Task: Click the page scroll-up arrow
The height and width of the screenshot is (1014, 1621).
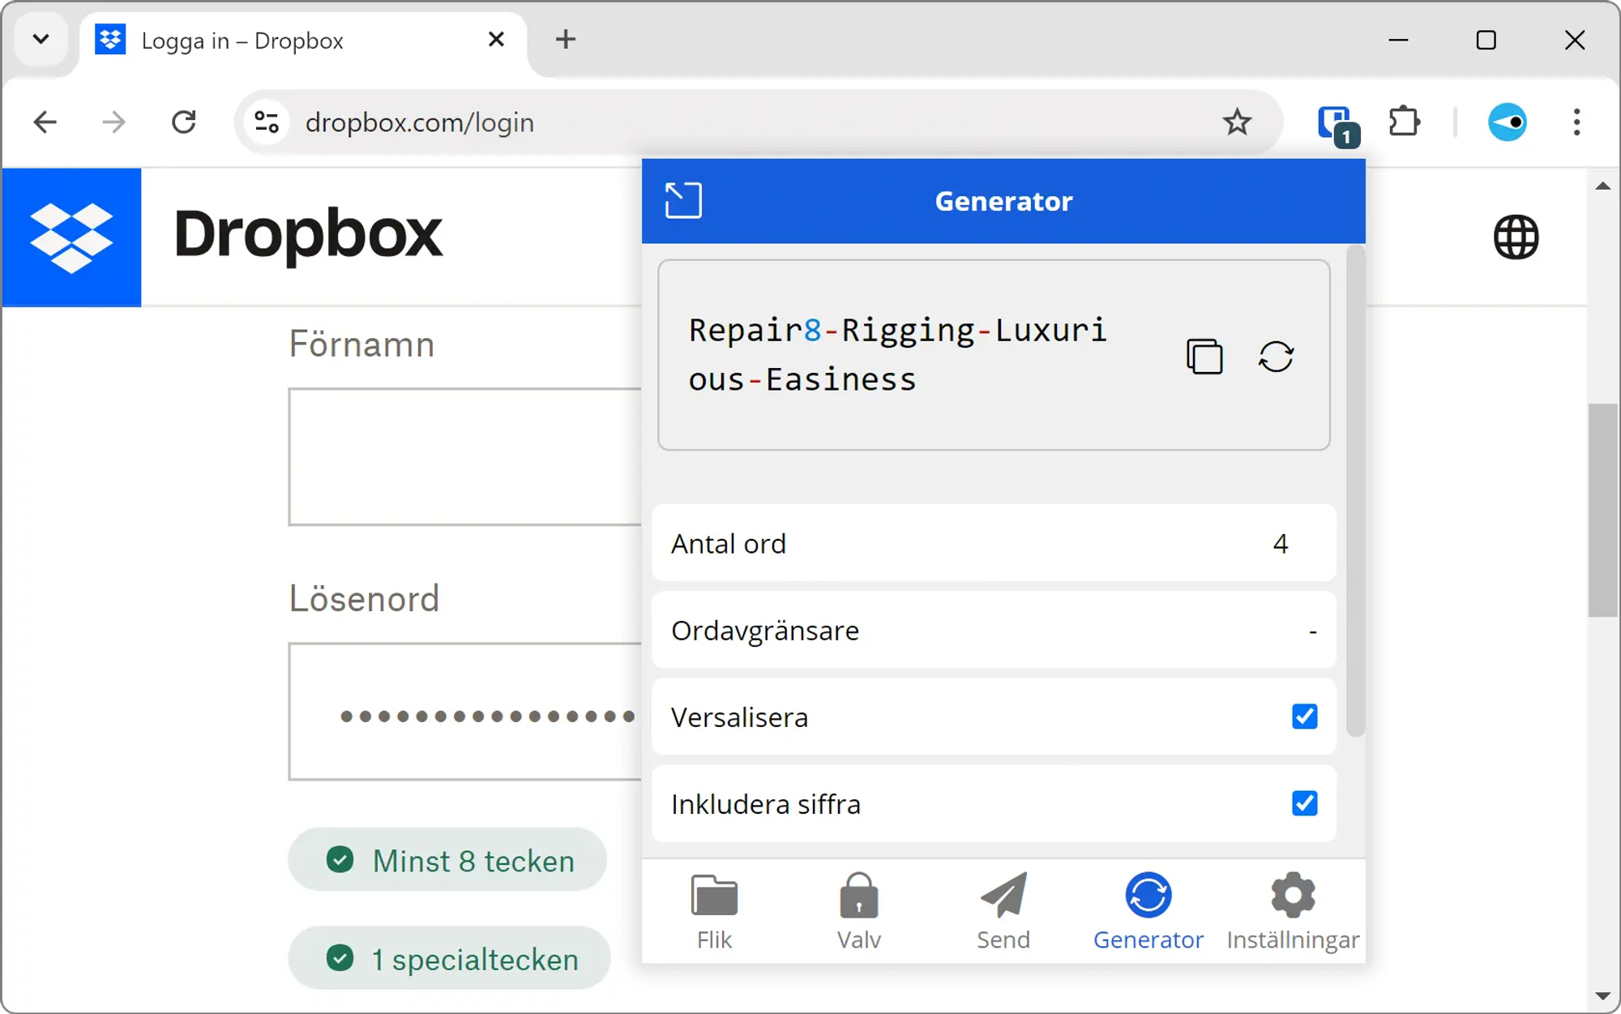Action: [x=1602, y=186]
